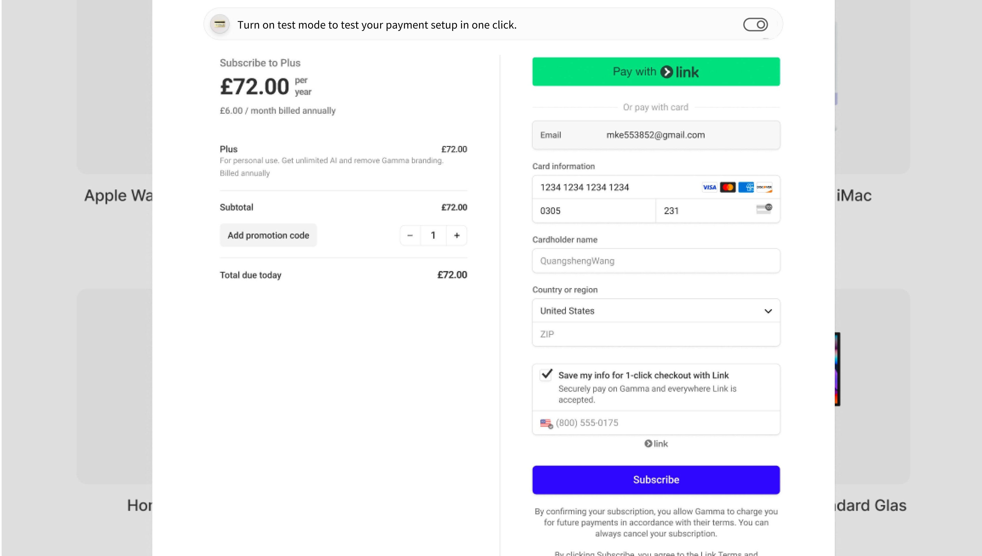982x556 pixels.
Task: Click the CVC card hint icon
Action: 764,209
